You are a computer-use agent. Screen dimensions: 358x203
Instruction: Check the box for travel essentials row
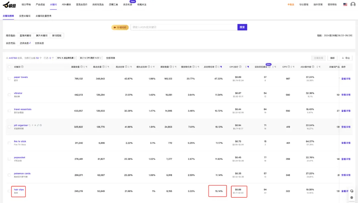9,111
